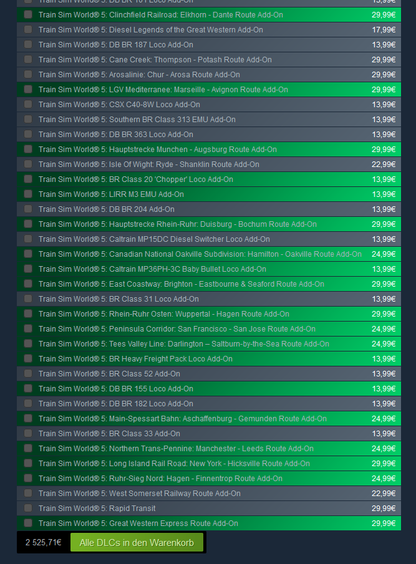
Task: Check the Cane Creek Thompson - Potash checkbox
Action: pyautogui.click(x=28, y=59)
